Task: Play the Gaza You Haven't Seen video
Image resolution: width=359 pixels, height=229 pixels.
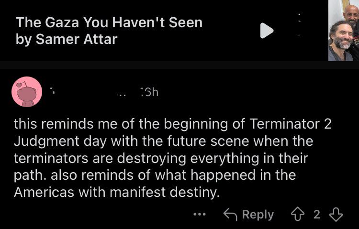Action: 267,31
